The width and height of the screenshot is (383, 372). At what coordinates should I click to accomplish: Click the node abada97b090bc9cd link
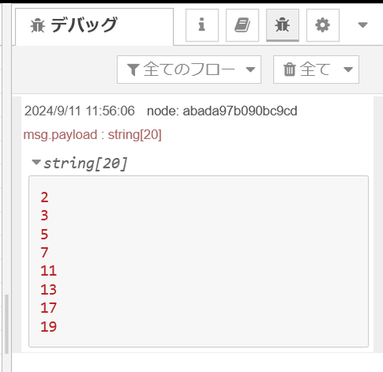(x=222, y=111)
